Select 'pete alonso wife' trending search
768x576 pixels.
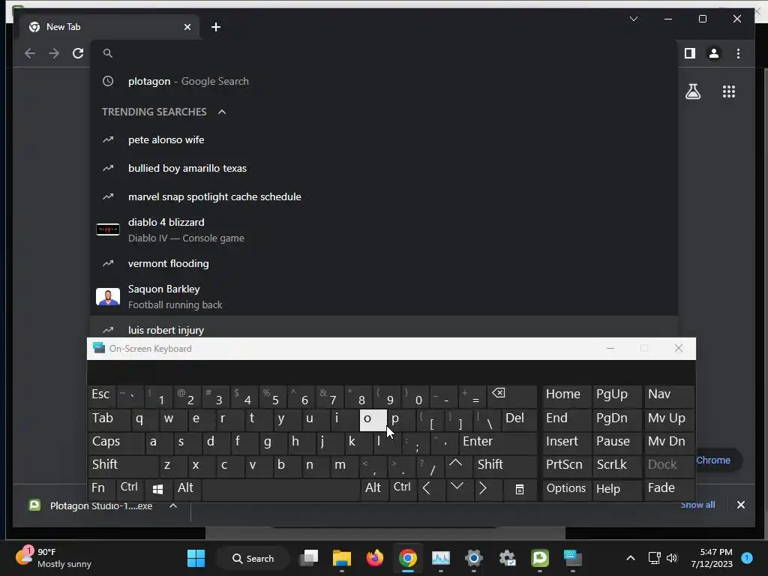tap(384, 140)
